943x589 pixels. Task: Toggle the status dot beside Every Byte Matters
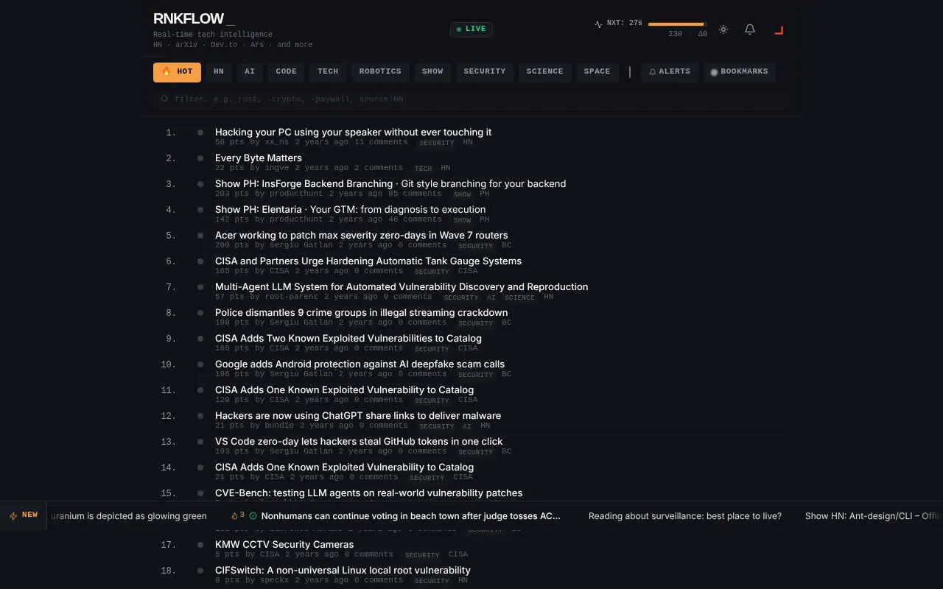point(200,158)
